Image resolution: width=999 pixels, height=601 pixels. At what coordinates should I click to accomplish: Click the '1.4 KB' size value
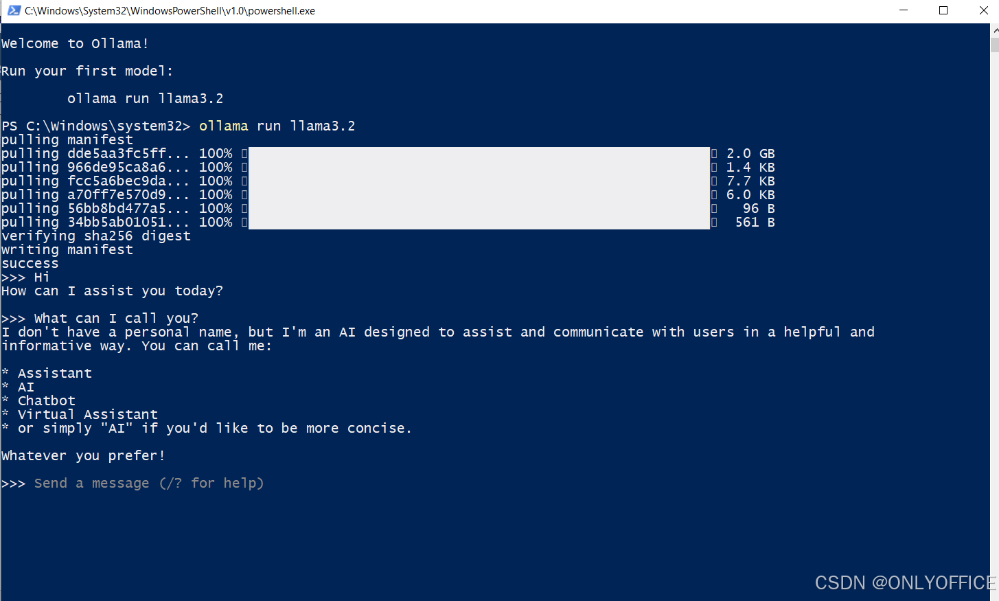click(x=750, y=167)
